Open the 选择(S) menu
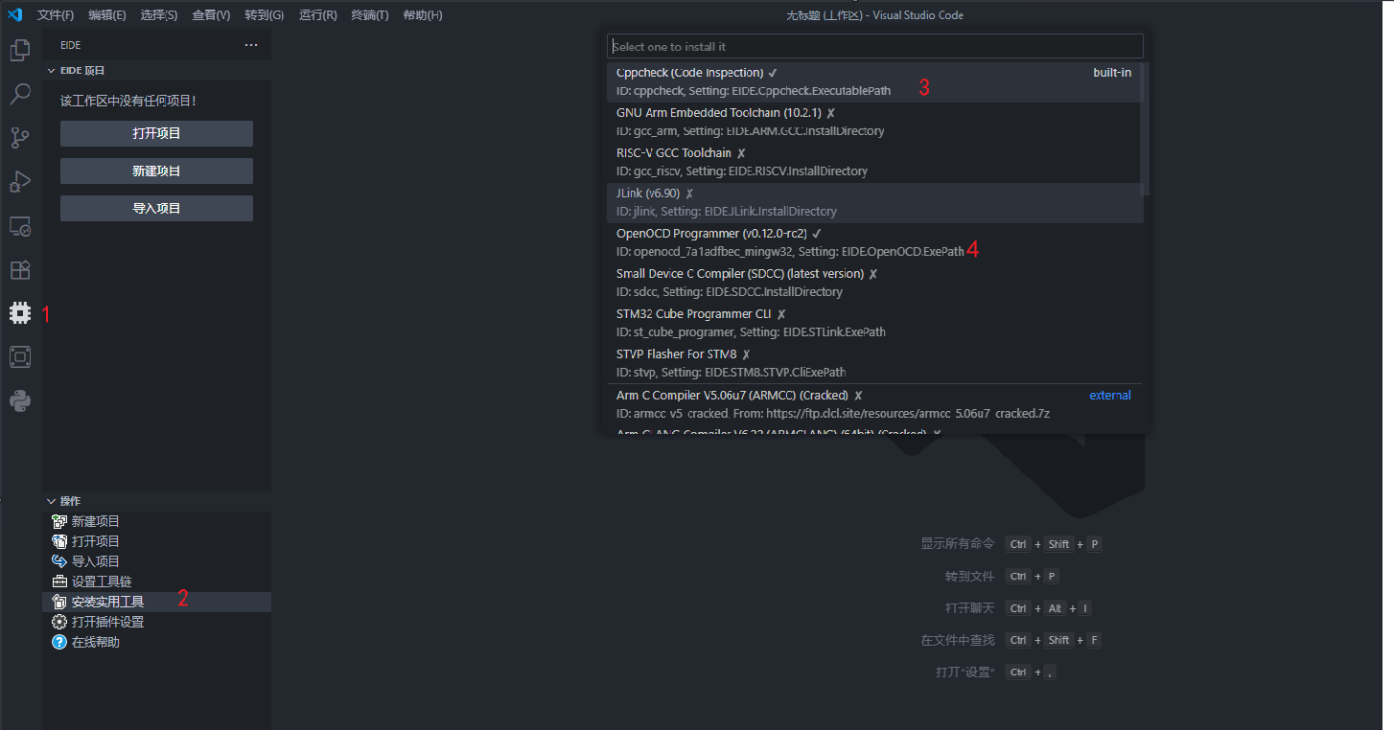1394x730 pixels. (x=159, y=15)
